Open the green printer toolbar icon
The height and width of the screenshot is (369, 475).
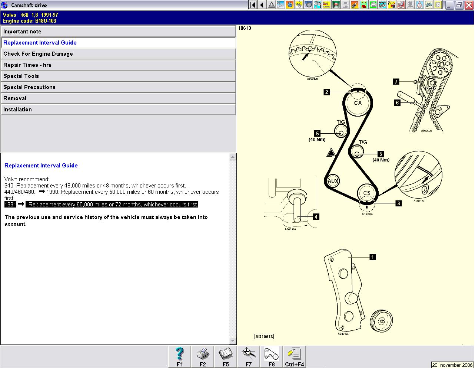pos(373,5)
